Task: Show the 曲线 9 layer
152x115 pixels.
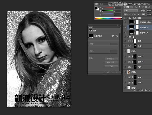Action: 125,41
